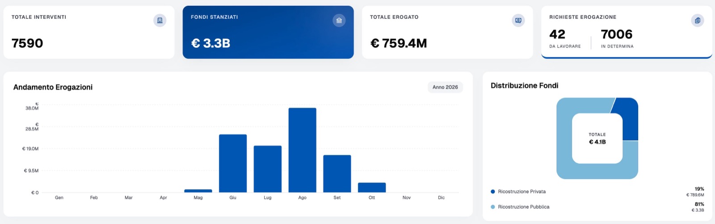Viewport: 715px width, 224px height.
Task: Click the Richieste Erogazione card heading
Action: pos(583,17)
